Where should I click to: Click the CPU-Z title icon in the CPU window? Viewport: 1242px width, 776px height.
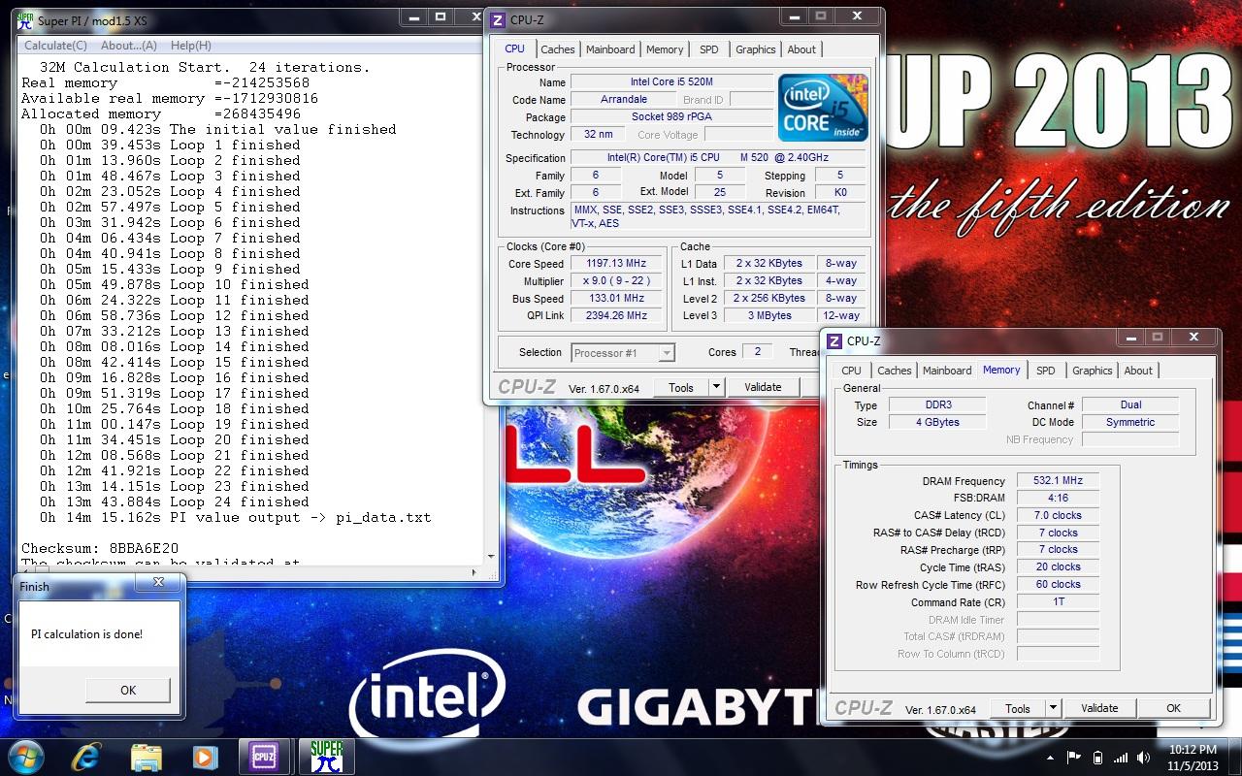point(498,19)
